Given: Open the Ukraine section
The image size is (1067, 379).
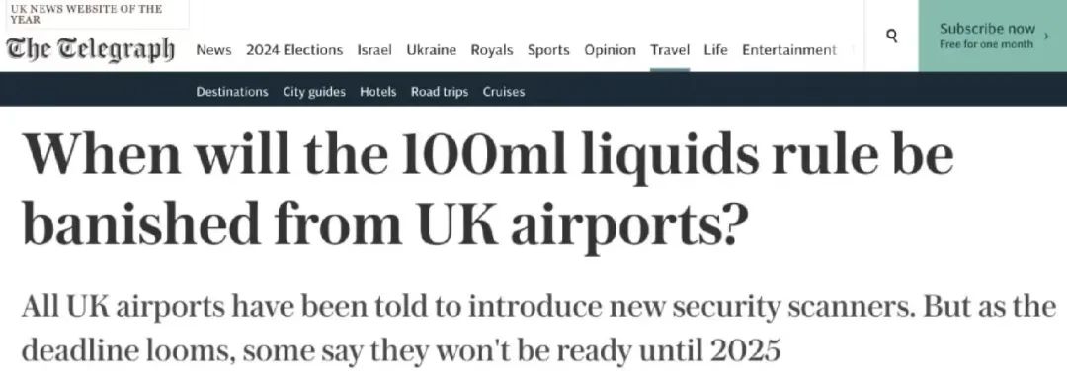Looking at the screenshot, I should pyautogui.click(x=432, y=50).
